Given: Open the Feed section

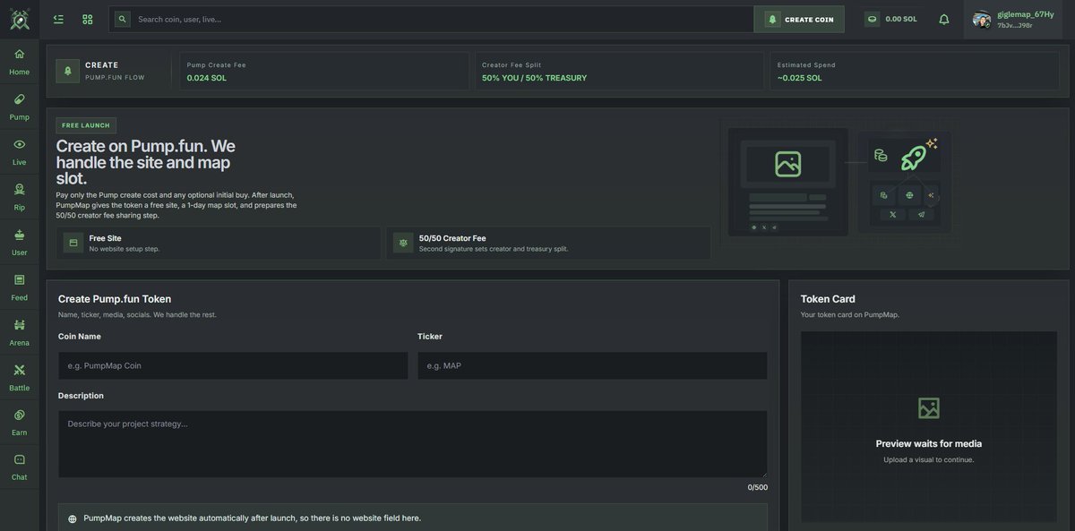Looking at the screenshot, I should point(19,287).
